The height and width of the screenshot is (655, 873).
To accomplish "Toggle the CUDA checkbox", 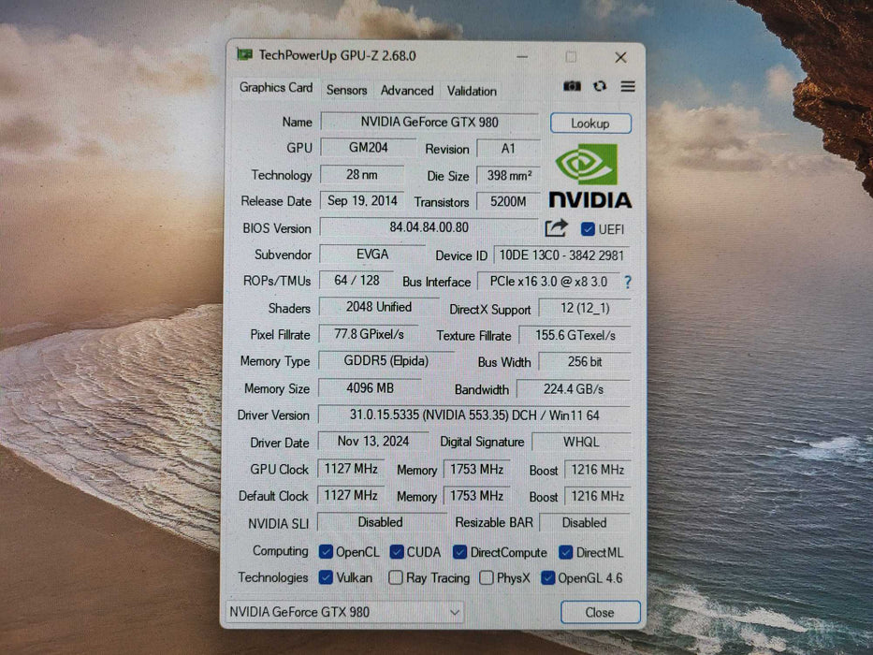I will click(x=397, y=552).
